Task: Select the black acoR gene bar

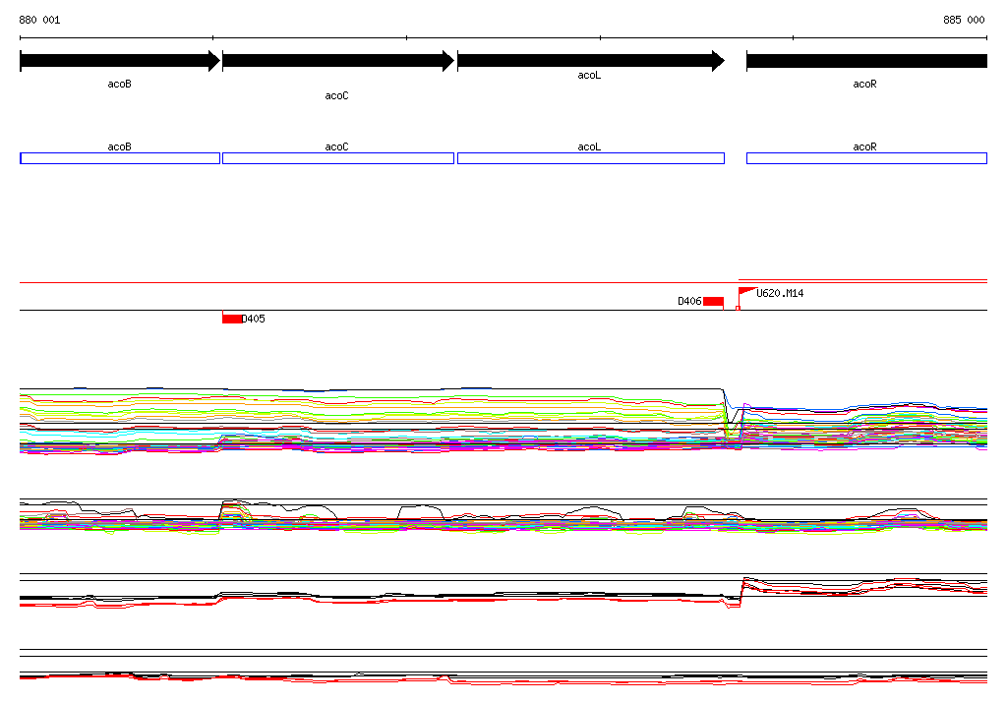Action: click(x=866, y=61)
